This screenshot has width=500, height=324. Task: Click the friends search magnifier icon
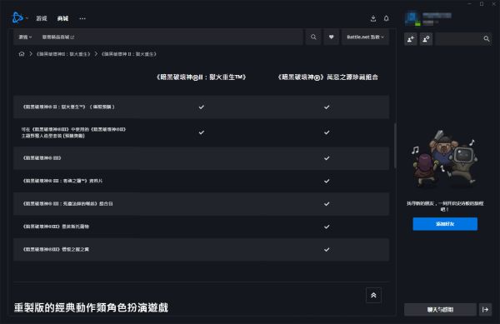pyautogui.click(x=487, y=39)
